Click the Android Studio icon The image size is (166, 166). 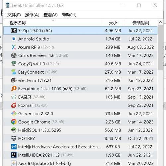(14, 39)
